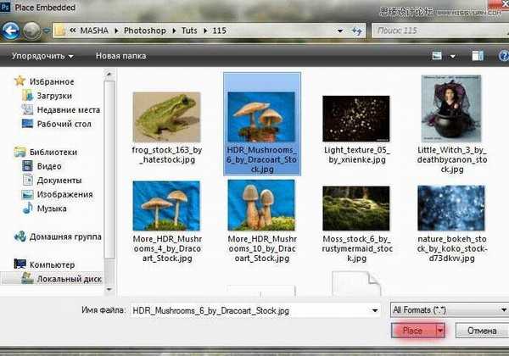Open the Упорядочить dropdown menu
The image size is (509, 356).
(42, 57)
